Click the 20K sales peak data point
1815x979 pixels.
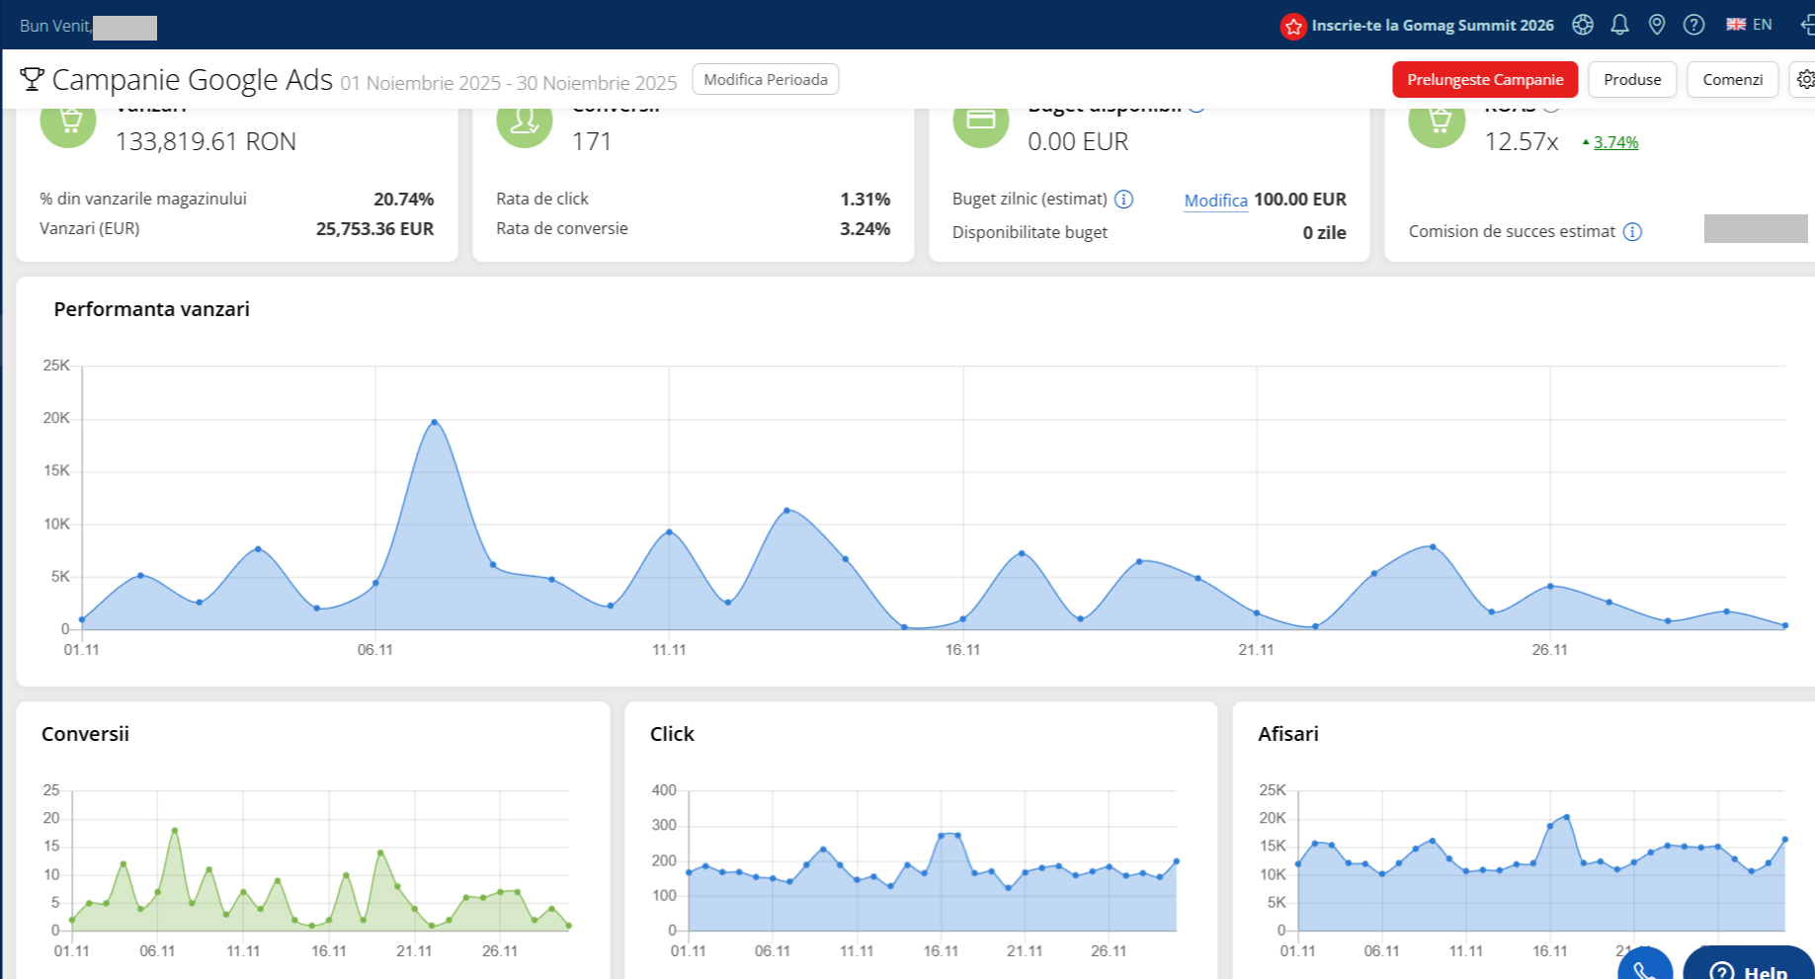[435, 423]
